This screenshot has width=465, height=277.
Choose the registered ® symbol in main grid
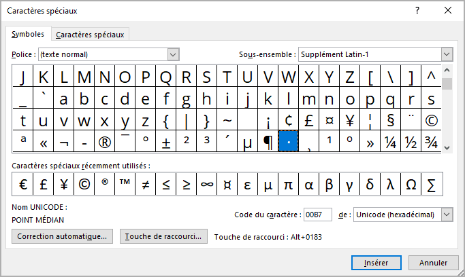(104, 141)
